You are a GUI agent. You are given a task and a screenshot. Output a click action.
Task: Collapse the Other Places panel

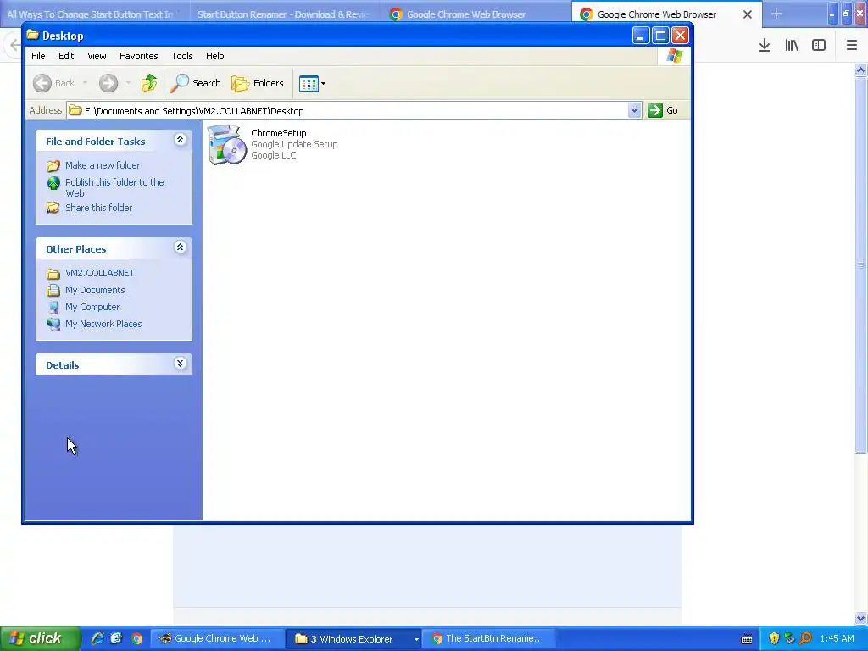point(180,248)
